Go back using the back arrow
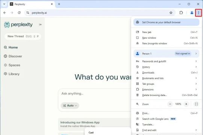The width and height of the screenshot is (203, 135). coord(5,13)
